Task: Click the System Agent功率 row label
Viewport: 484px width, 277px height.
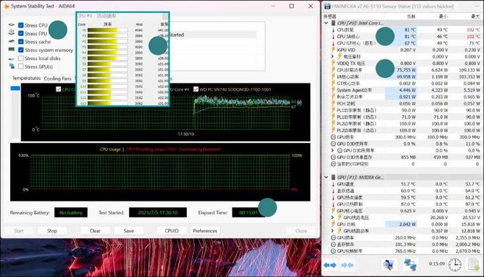Action: point(354,90)
